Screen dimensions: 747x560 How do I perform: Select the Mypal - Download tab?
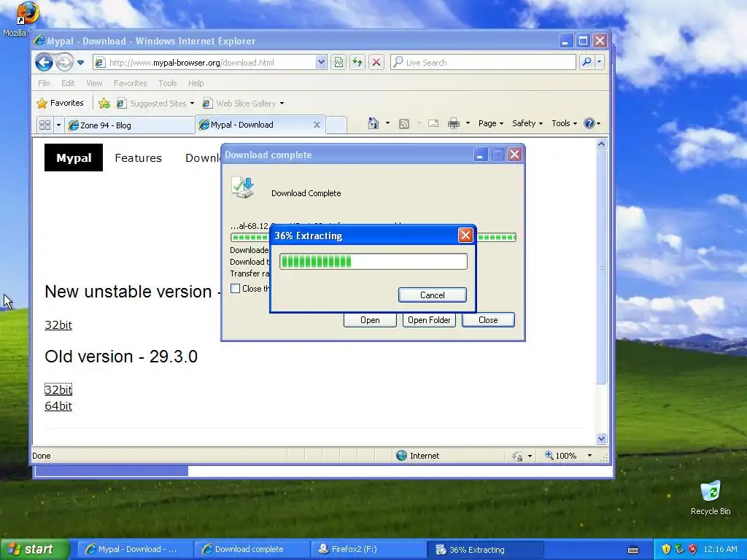(x=260, y=125)
